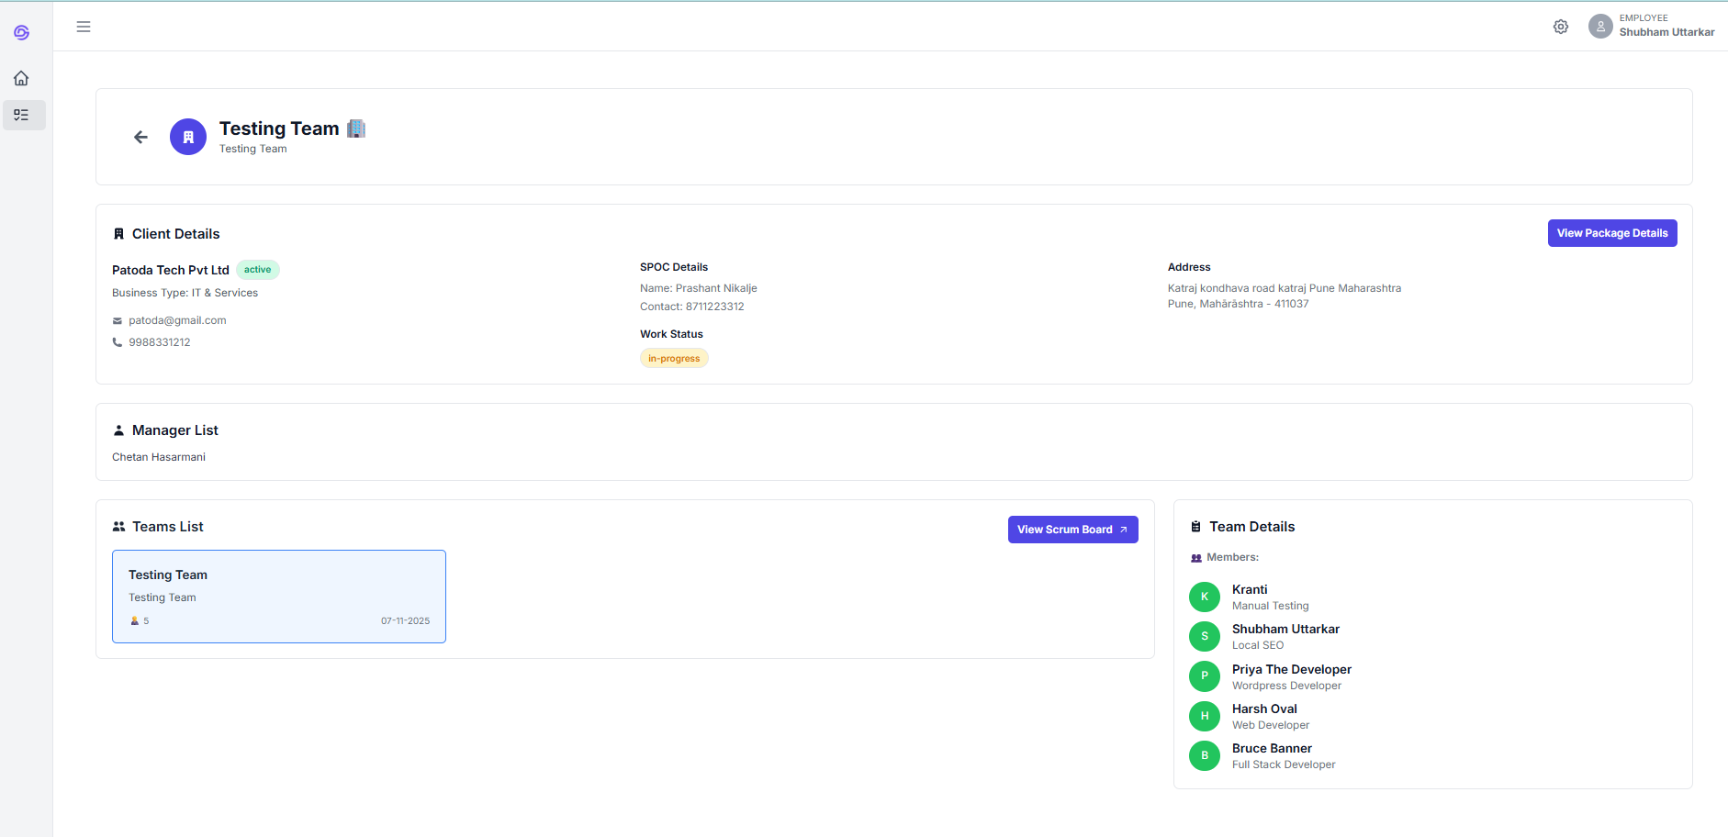Select manager Chetan Hasarmani
Viewport: 1728px width, 837px height.
click(159, 457)
